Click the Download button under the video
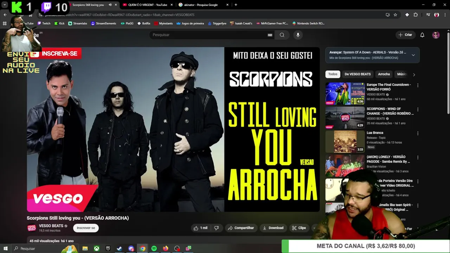 pyautogui.click(x=273, y=228)
